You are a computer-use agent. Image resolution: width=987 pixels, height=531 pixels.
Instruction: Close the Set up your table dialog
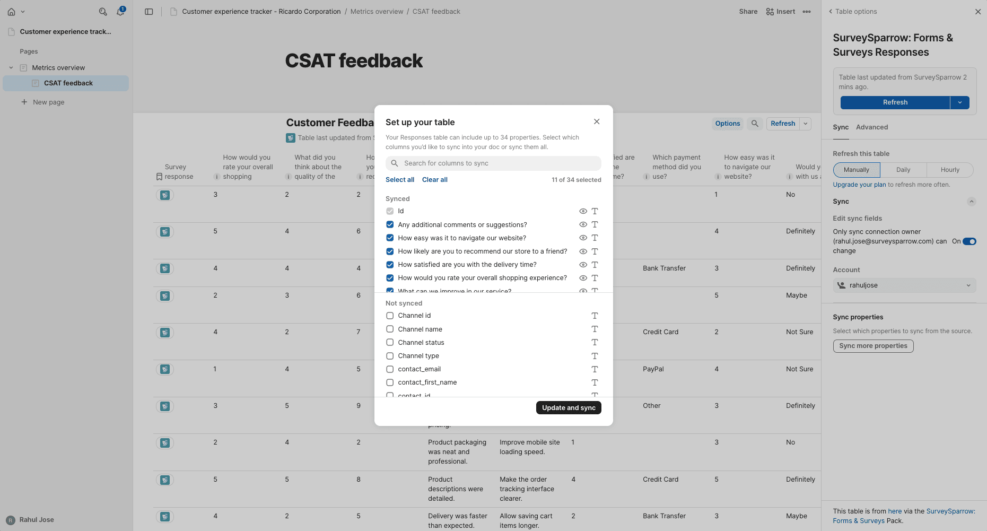(x=597, y=121)
